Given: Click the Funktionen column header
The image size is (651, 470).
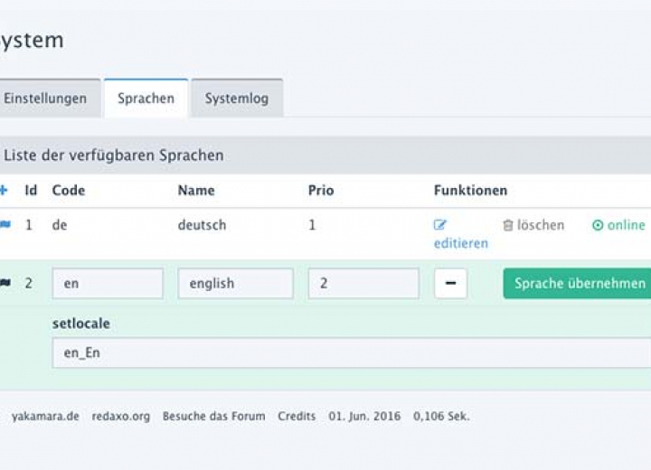Looking at the screenshot, I should (x=470, y=190).
